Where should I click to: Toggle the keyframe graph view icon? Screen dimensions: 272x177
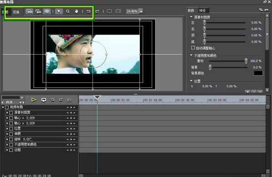[70, 100]
